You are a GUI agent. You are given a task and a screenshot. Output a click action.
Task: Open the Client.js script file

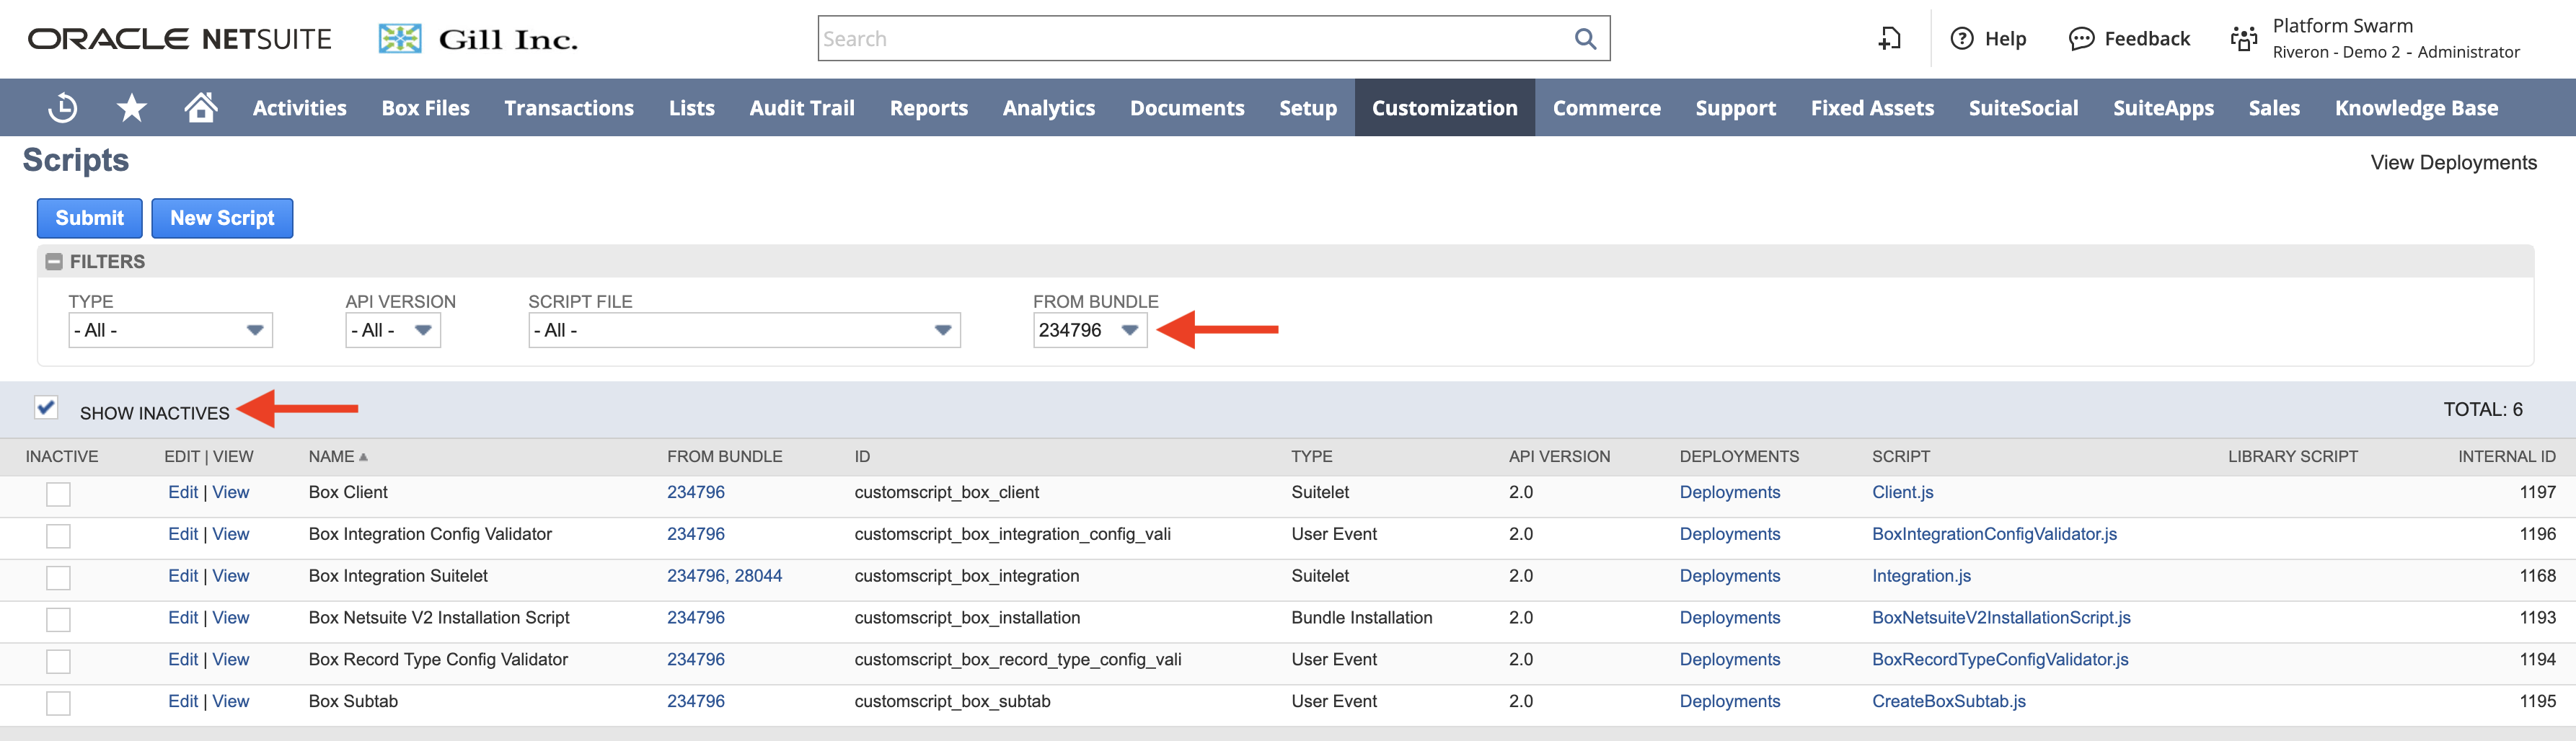(x=1902, y=493)
